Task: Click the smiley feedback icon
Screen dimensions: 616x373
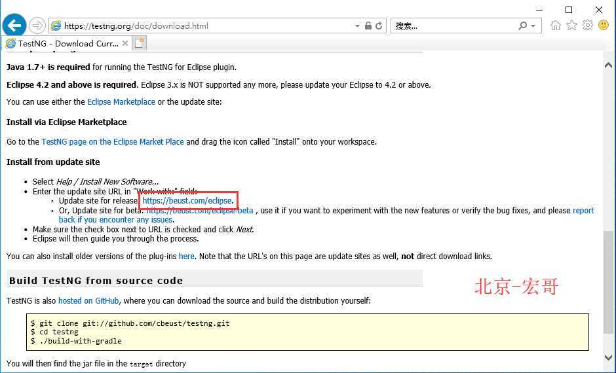Action: click(x=604, y=25)
